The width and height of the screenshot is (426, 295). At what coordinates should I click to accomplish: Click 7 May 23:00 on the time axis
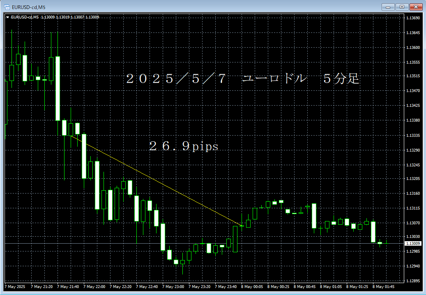click(x=173, y=287)
